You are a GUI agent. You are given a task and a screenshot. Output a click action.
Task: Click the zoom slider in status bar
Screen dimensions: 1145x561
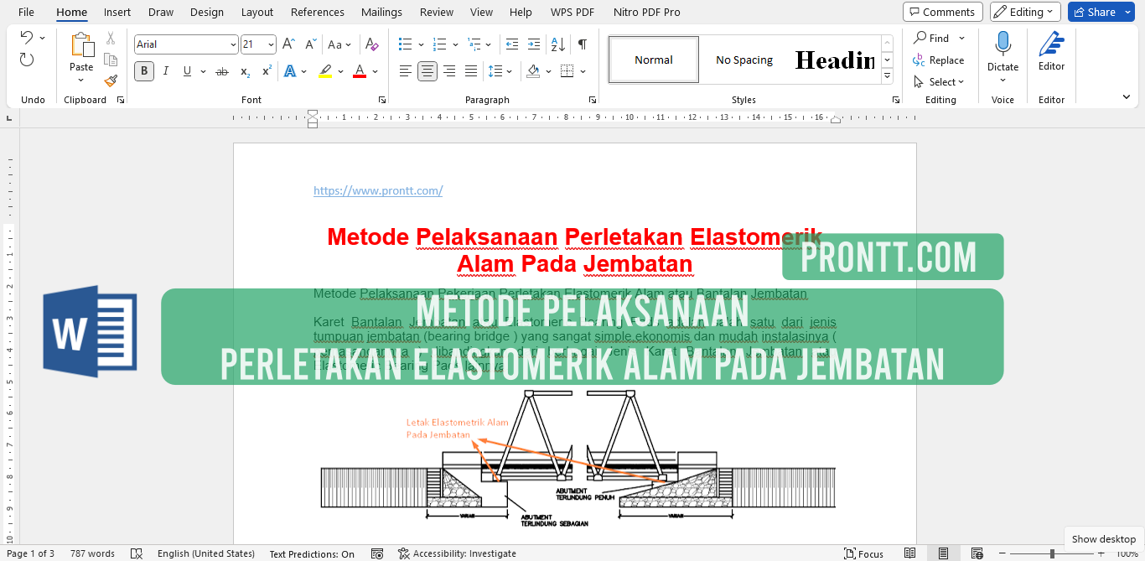[1052, 553]
